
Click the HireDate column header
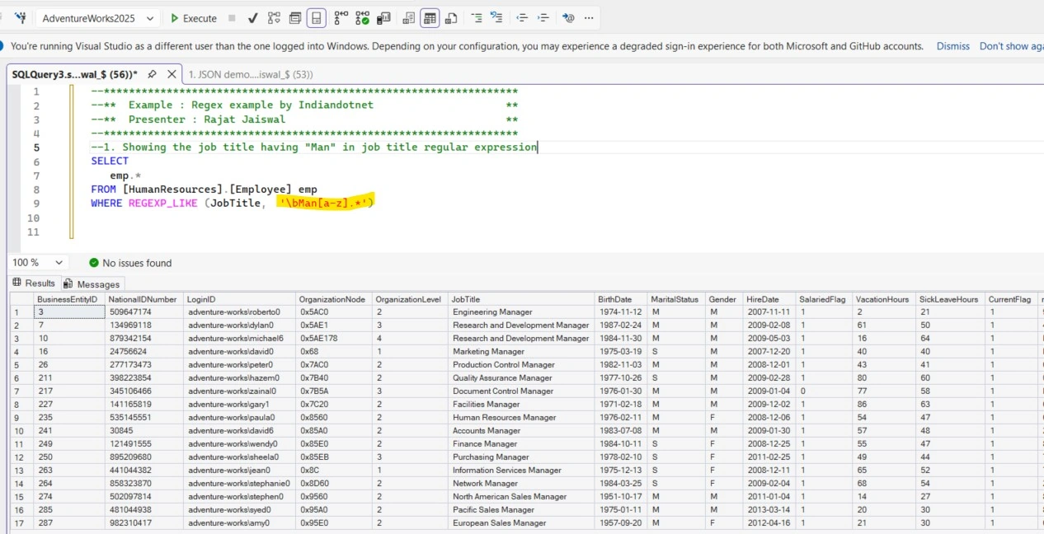point(770,299)
